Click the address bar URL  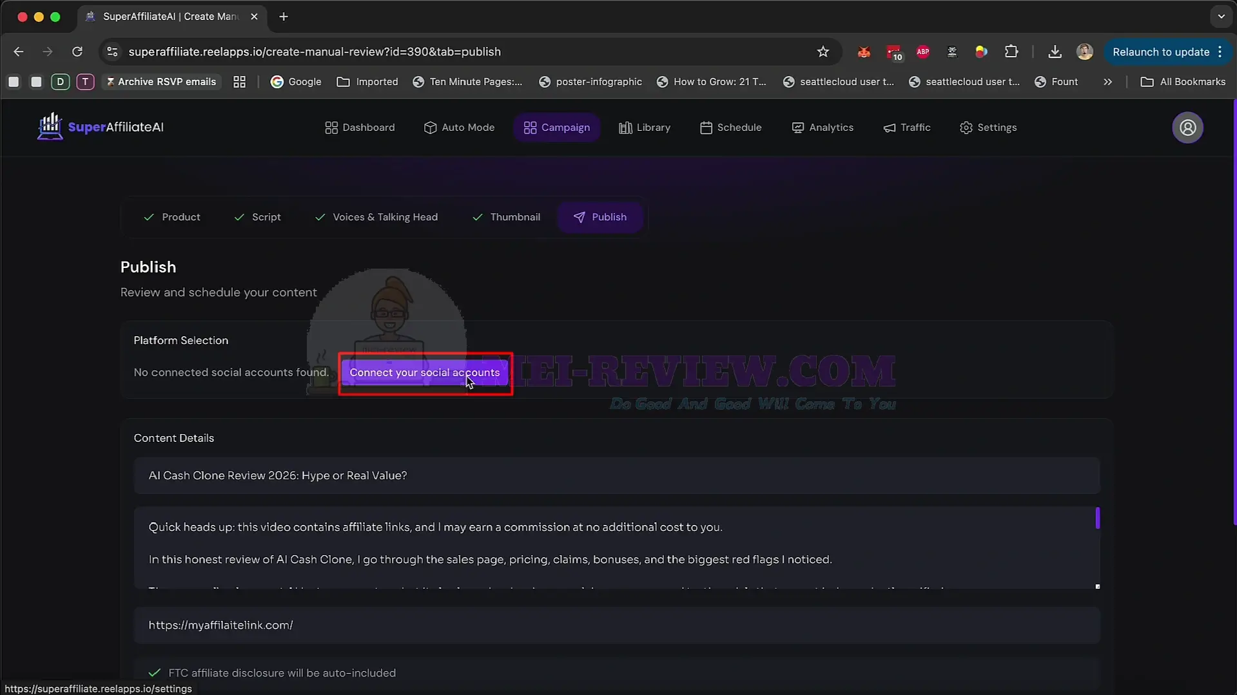315,52
